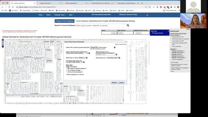The width and height of the screenshot is (208, 117).
Task: Click the Opacity slider handle
Action: (114, 33)
